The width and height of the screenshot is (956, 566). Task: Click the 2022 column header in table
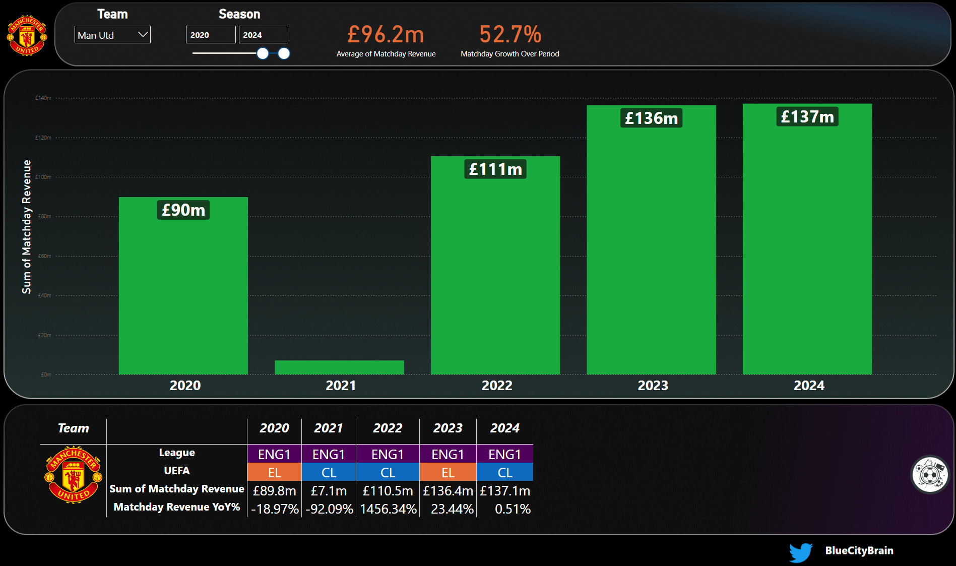click(388, 428)
